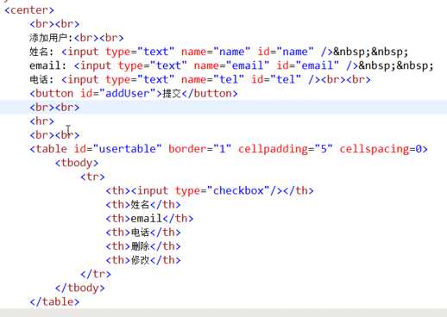Click the 姓名: label before the name input
Screen dimensions: 447x317
pyautogui.click(x=41, y=52)
